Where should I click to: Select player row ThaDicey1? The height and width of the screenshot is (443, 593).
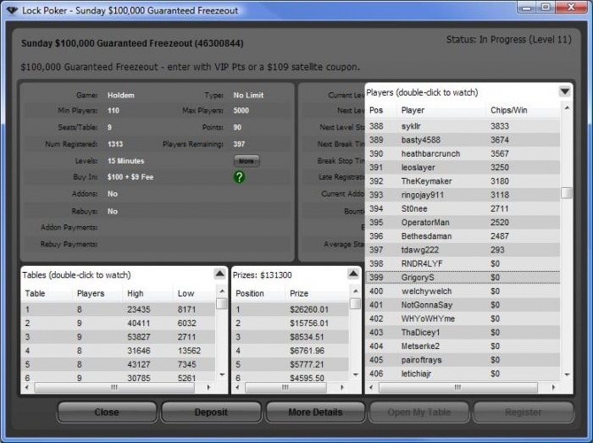[x=463, y=332]
